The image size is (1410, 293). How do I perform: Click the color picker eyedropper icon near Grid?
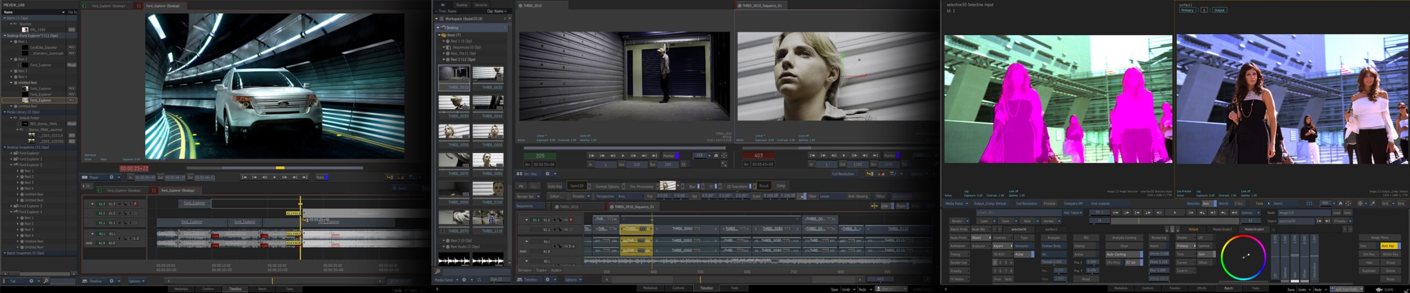point(1373,203)
